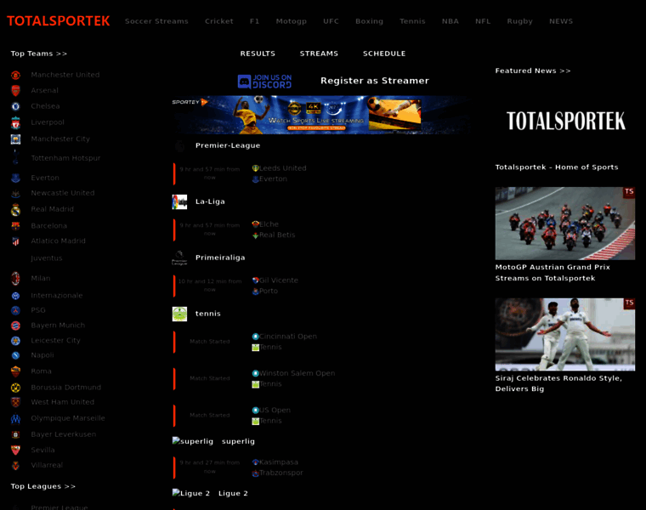
Task: Click the Primeiraliga section heading
Action: click(220, 258)
